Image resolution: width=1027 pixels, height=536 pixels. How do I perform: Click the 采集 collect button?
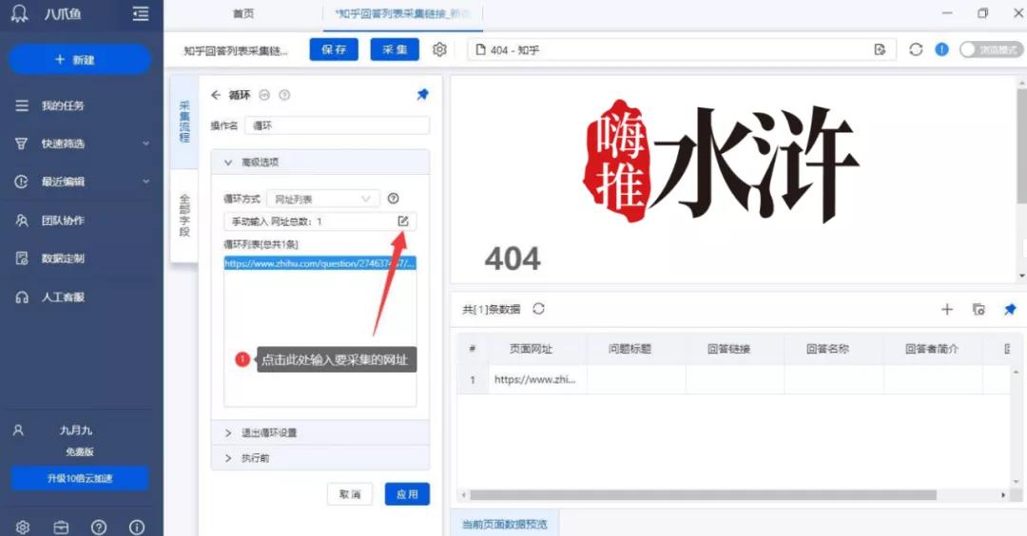(x=395, y=49)
